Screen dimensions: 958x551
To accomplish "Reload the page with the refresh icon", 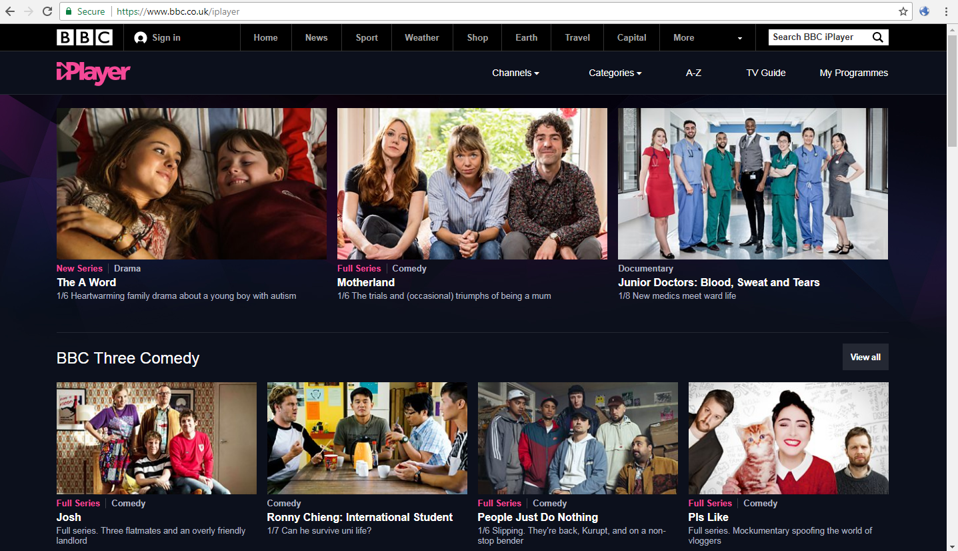I will (x=47, y=11).
